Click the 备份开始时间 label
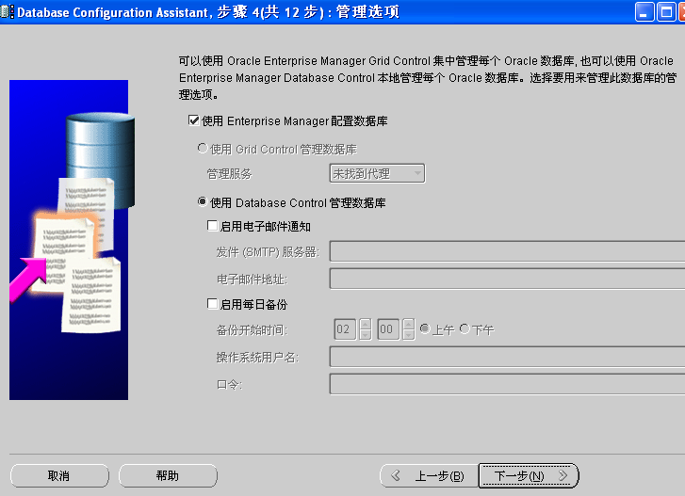This screenshot has width=685, height=496. [253, 330]
